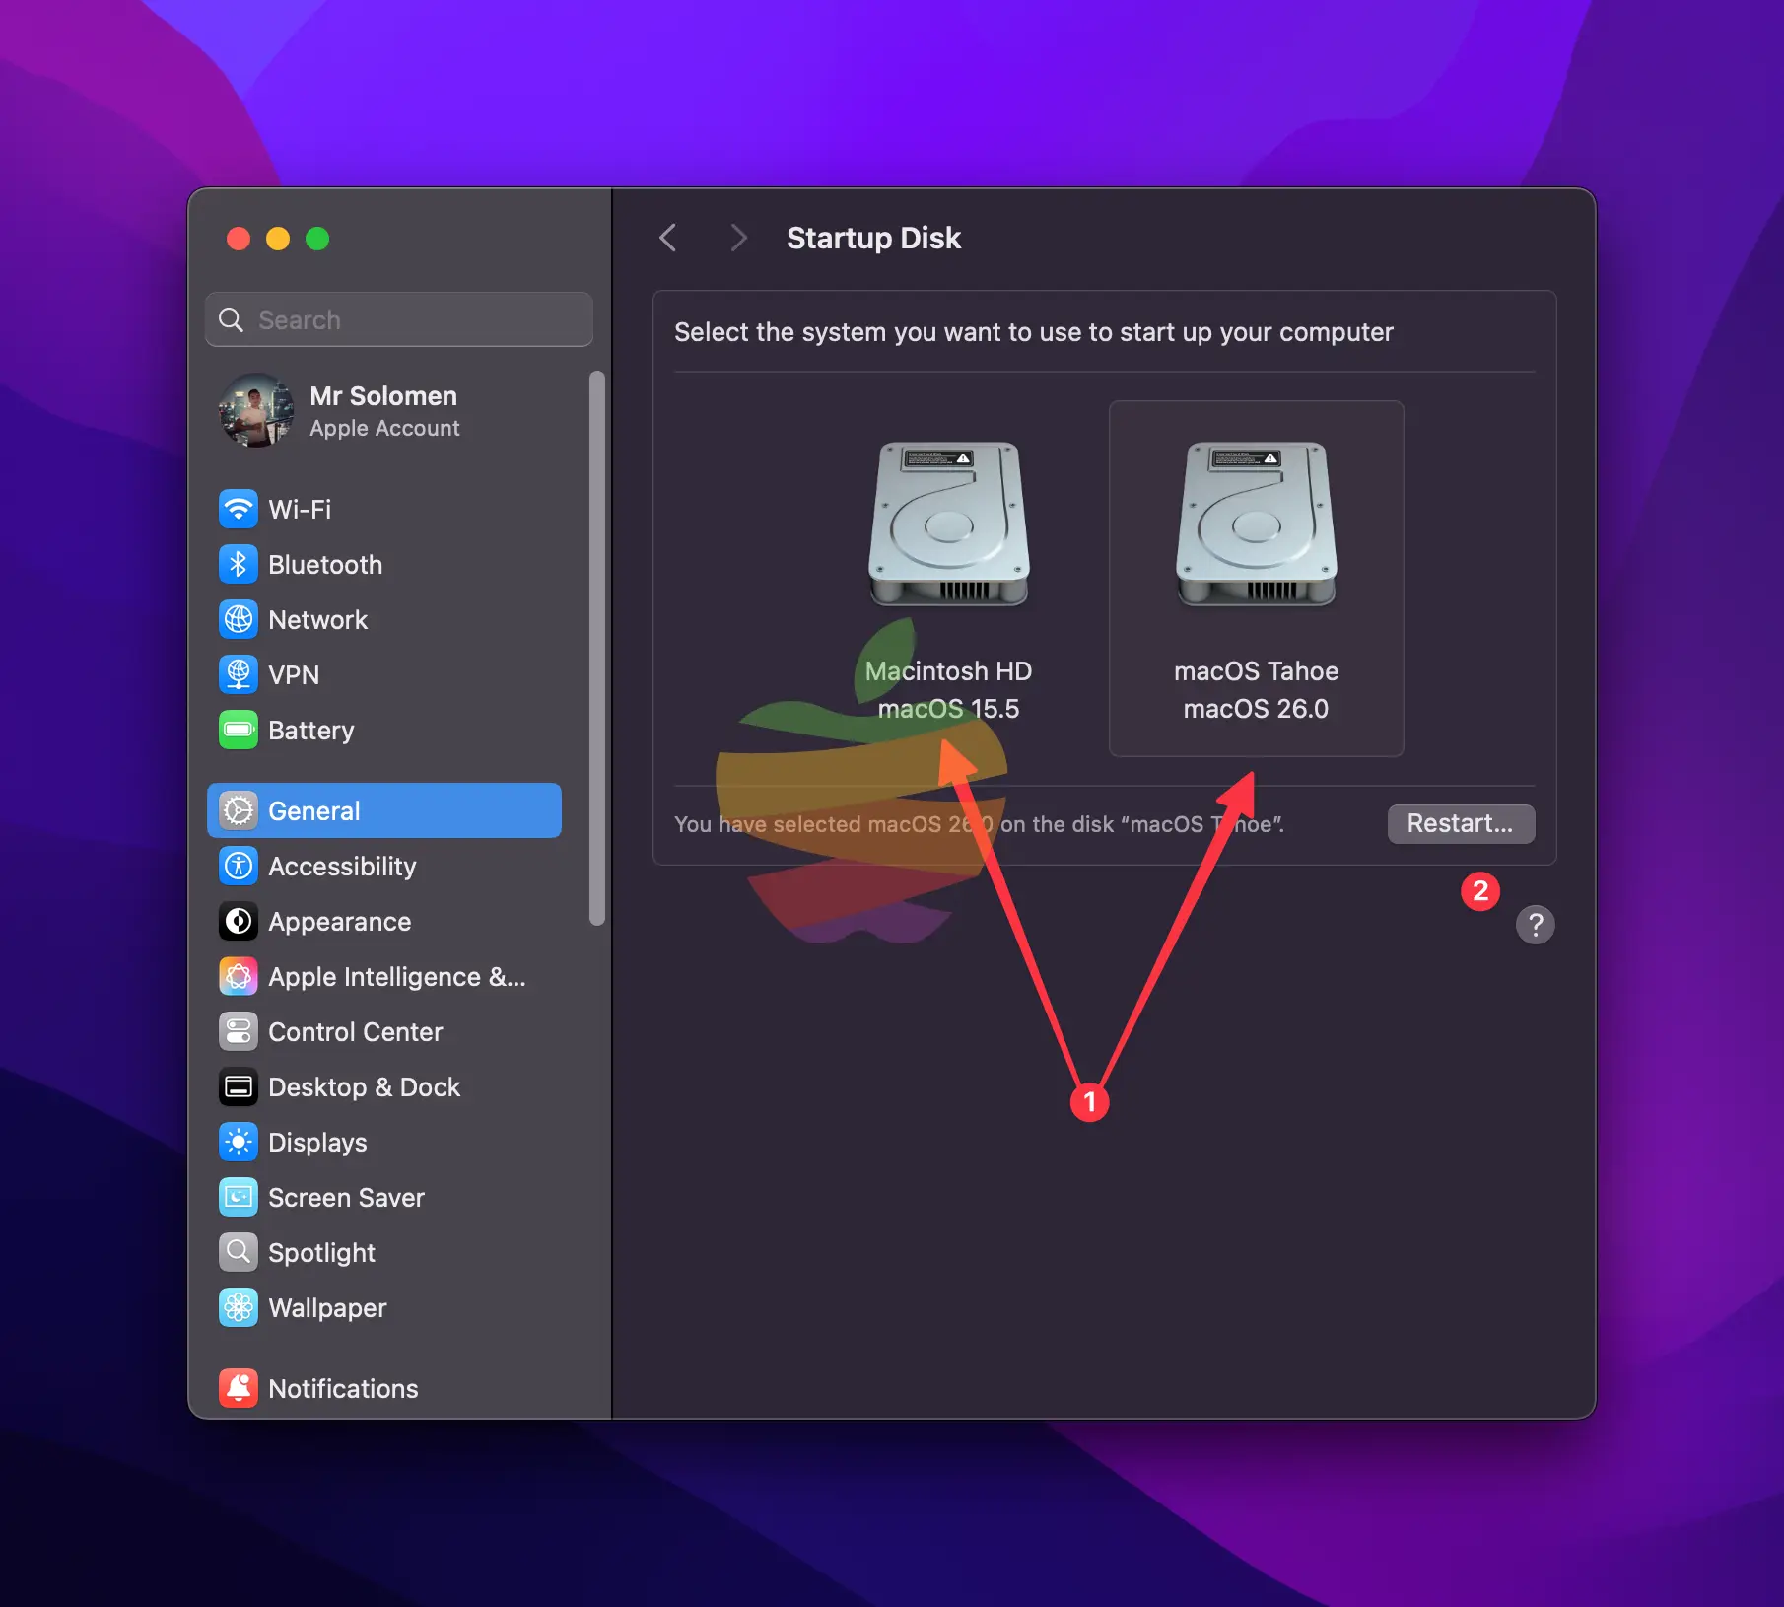Open Wallpaper settings label
Viewport: 1784px width, 1607px height.
pos(327,1308)
